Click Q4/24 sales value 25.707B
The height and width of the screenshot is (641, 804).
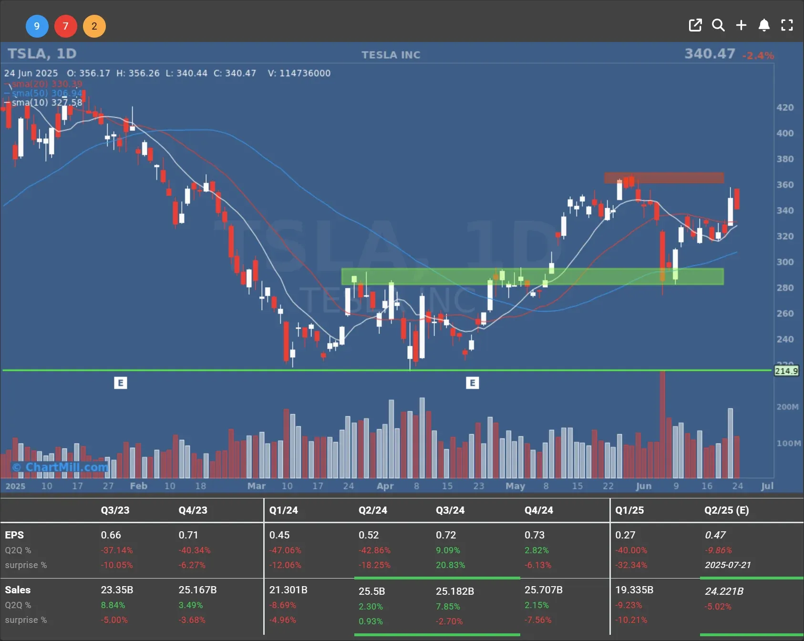click(x=544, y=590)
